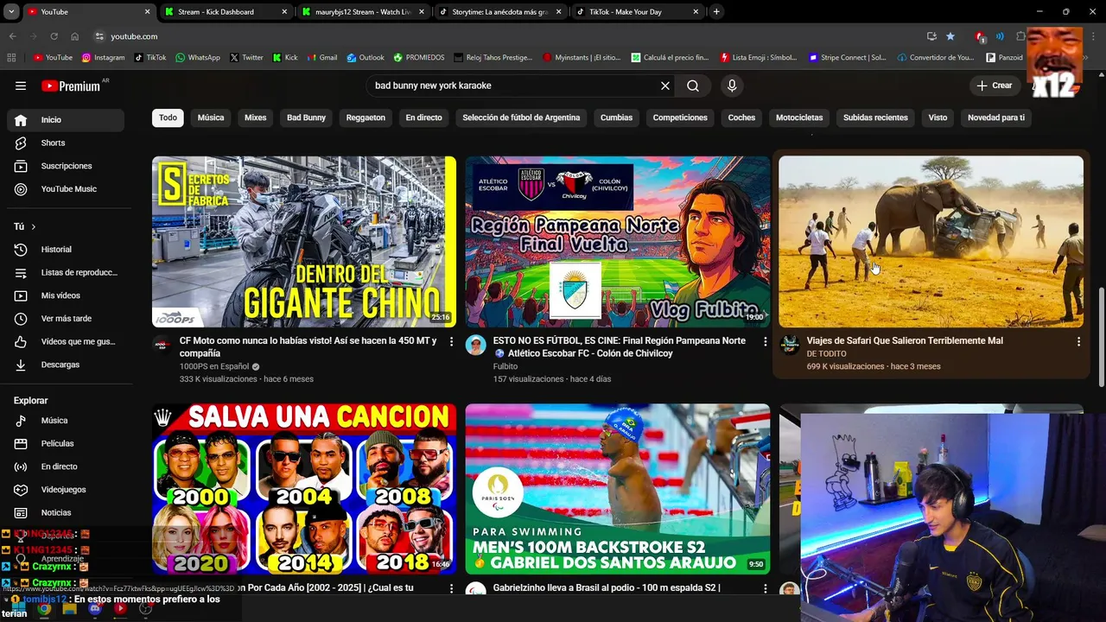Viewport: 1106px width, 622px height.
Task: Open Videos que me gustan
Action: click(66, 341)
